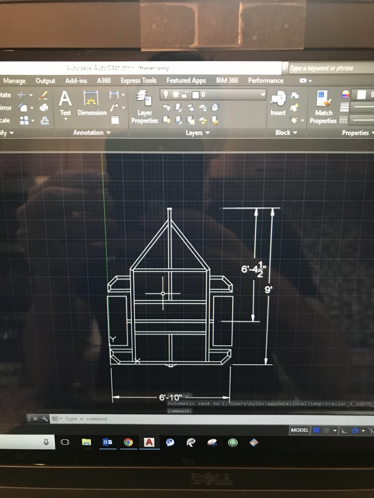Click the Insert block icon

point(278,103)
